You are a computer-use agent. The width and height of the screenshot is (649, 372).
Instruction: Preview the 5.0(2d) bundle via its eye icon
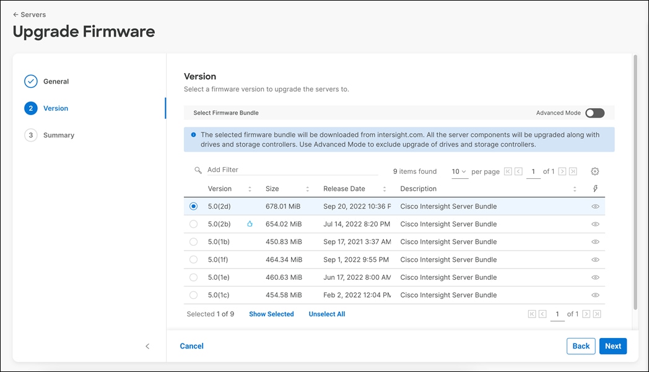click(x=595, y=205)
